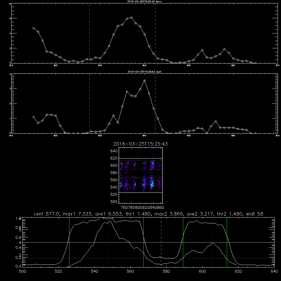Click bottom plot x-axis label "620"
This screenshot has height=281, width=281.
238,271
